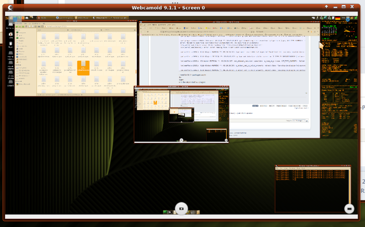Select the orange highlighted folder in file manager
Viewport: 365px width, 227px height.
pyautogui.click(x=83, y=68)
